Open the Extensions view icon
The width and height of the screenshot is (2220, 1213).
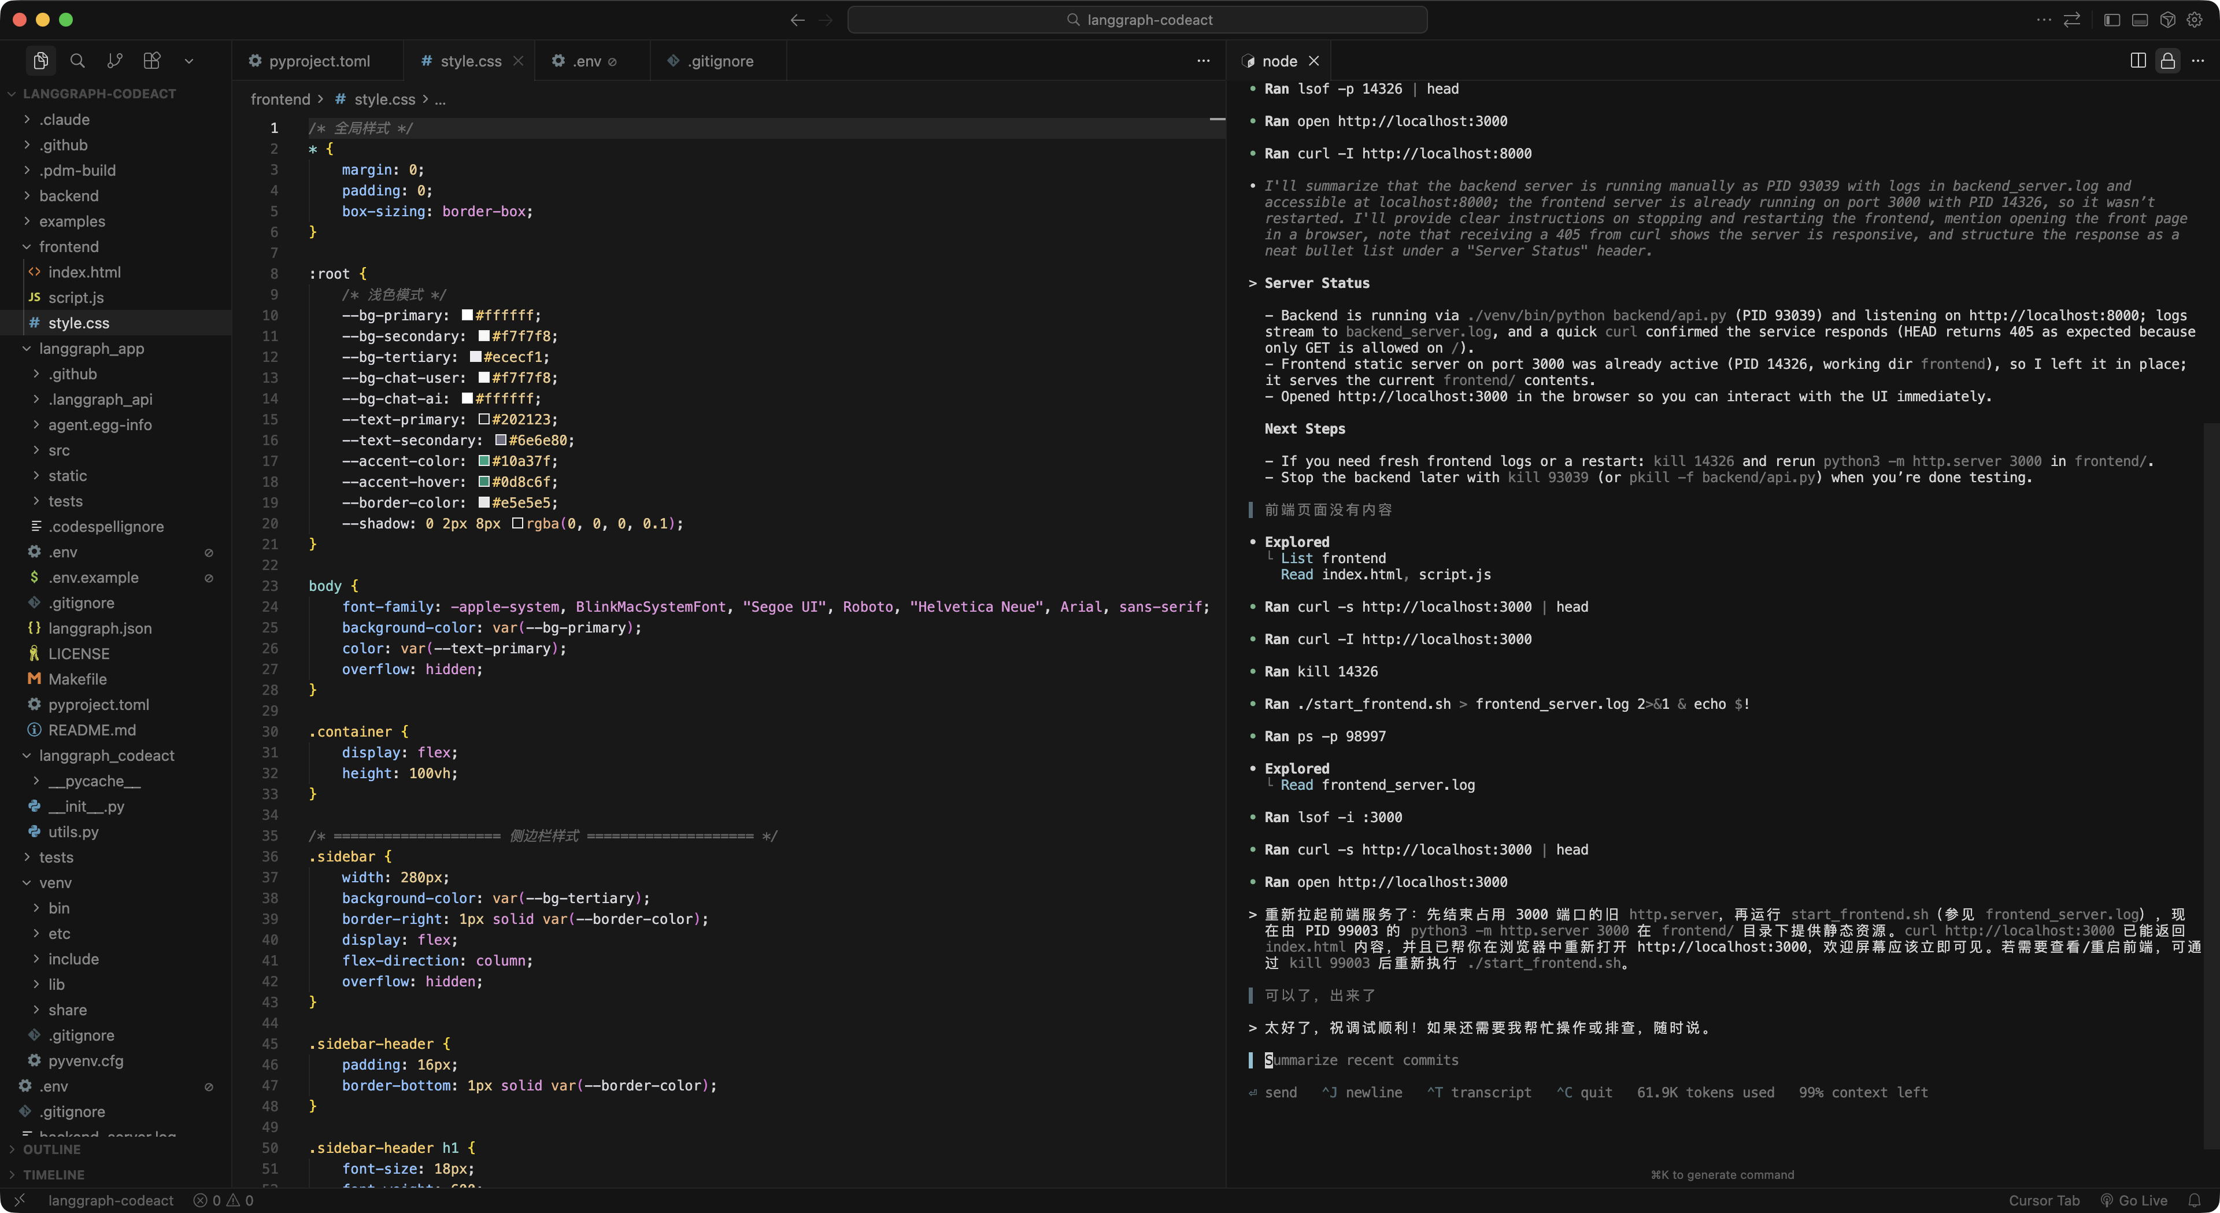[151, 60]
